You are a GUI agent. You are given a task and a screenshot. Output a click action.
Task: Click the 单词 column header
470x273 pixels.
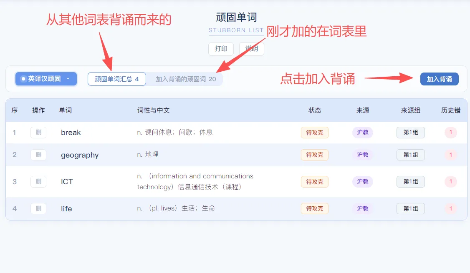66,110
